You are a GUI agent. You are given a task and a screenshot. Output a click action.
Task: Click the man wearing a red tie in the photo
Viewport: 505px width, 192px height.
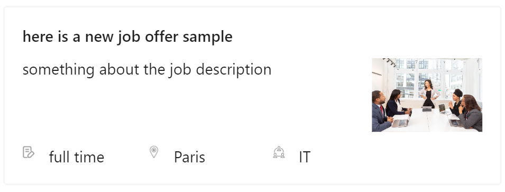(x=381, y=111)
